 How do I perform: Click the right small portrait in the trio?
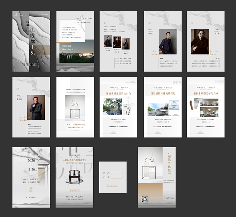pyautogui.click(x=126, y=44)
